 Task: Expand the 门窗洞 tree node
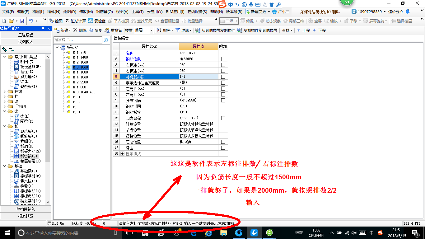coord(4,106)
